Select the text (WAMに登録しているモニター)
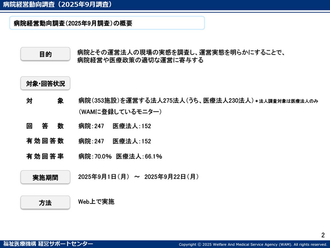 click(x=120, y=112)
